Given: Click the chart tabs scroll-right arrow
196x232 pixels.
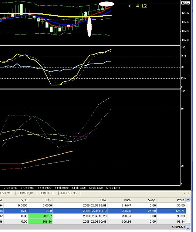Looking at the screenshot, I should tap(189, 193).
